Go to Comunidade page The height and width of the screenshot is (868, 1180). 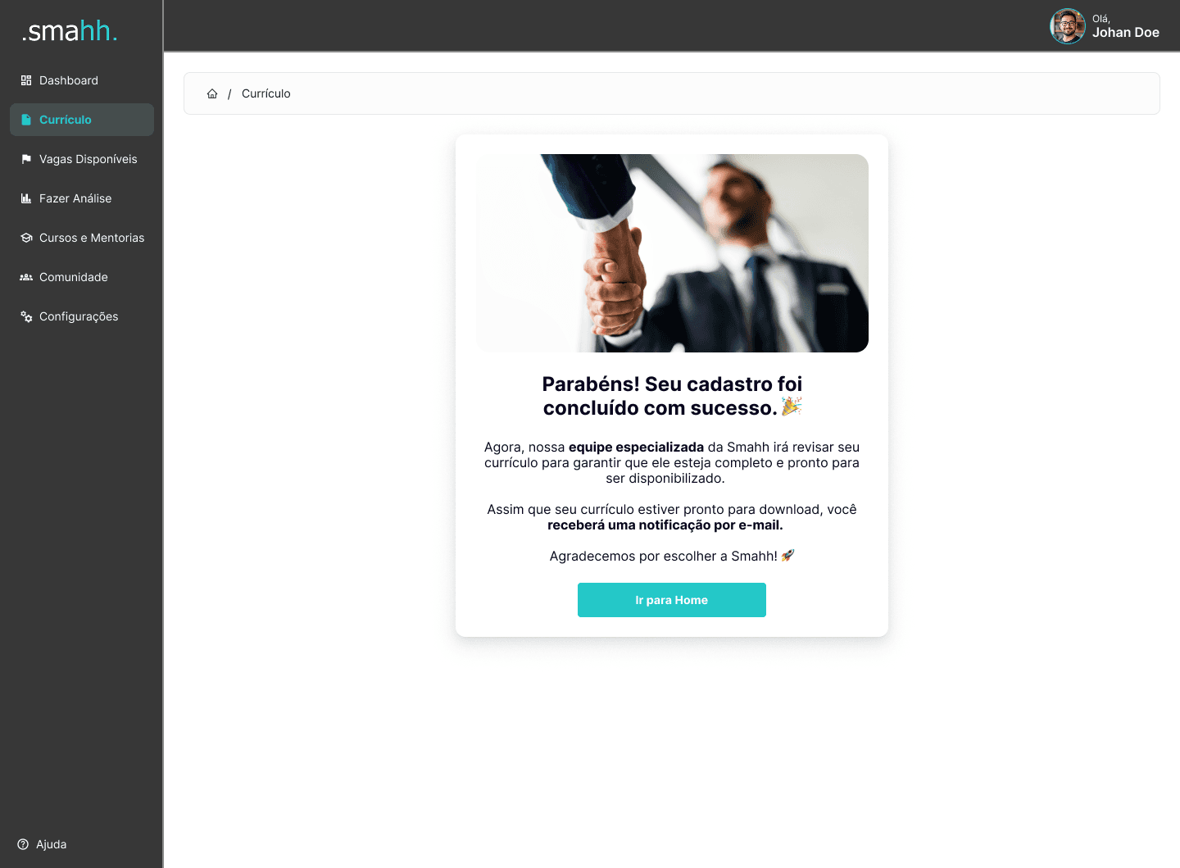click(x=82, y=277)
